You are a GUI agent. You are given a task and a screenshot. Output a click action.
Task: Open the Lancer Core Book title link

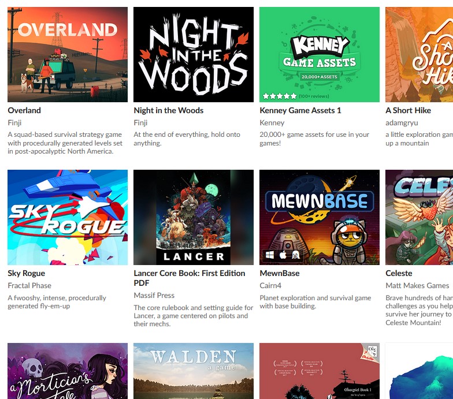click(190, 278)
